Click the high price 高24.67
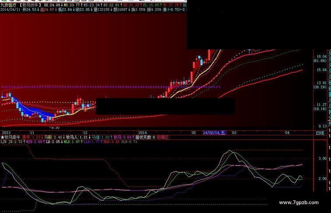Viewport: 331px width, 213px height. click(47, 10)
